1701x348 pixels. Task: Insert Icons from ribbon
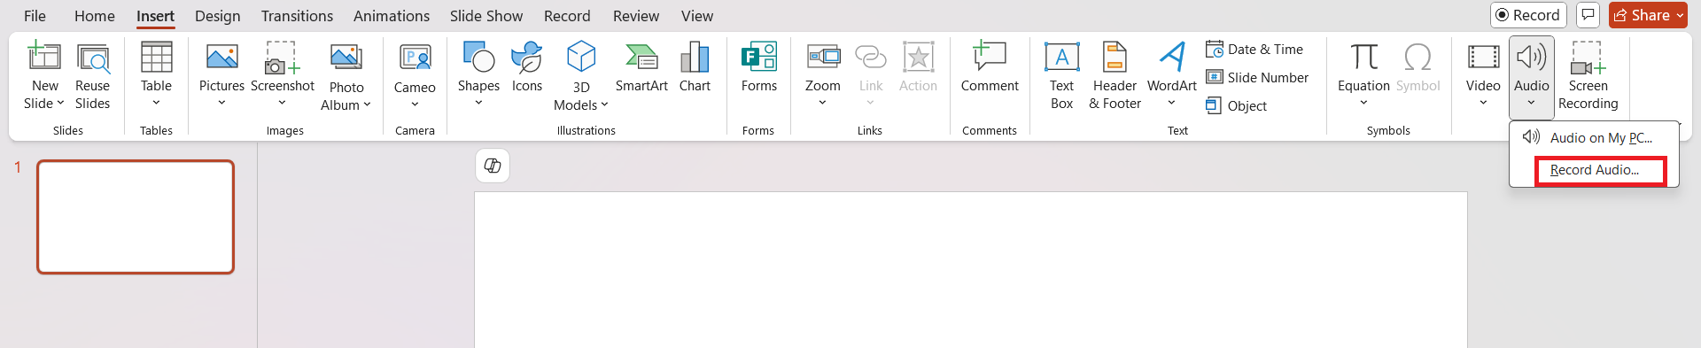[x=527, y=67]
